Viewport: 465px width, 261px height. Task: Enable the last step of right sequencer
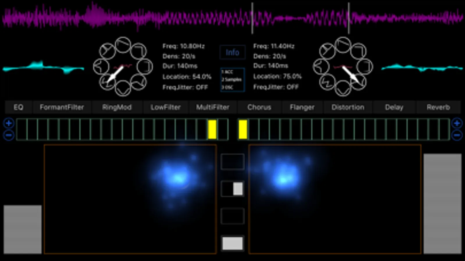(445, 129)
